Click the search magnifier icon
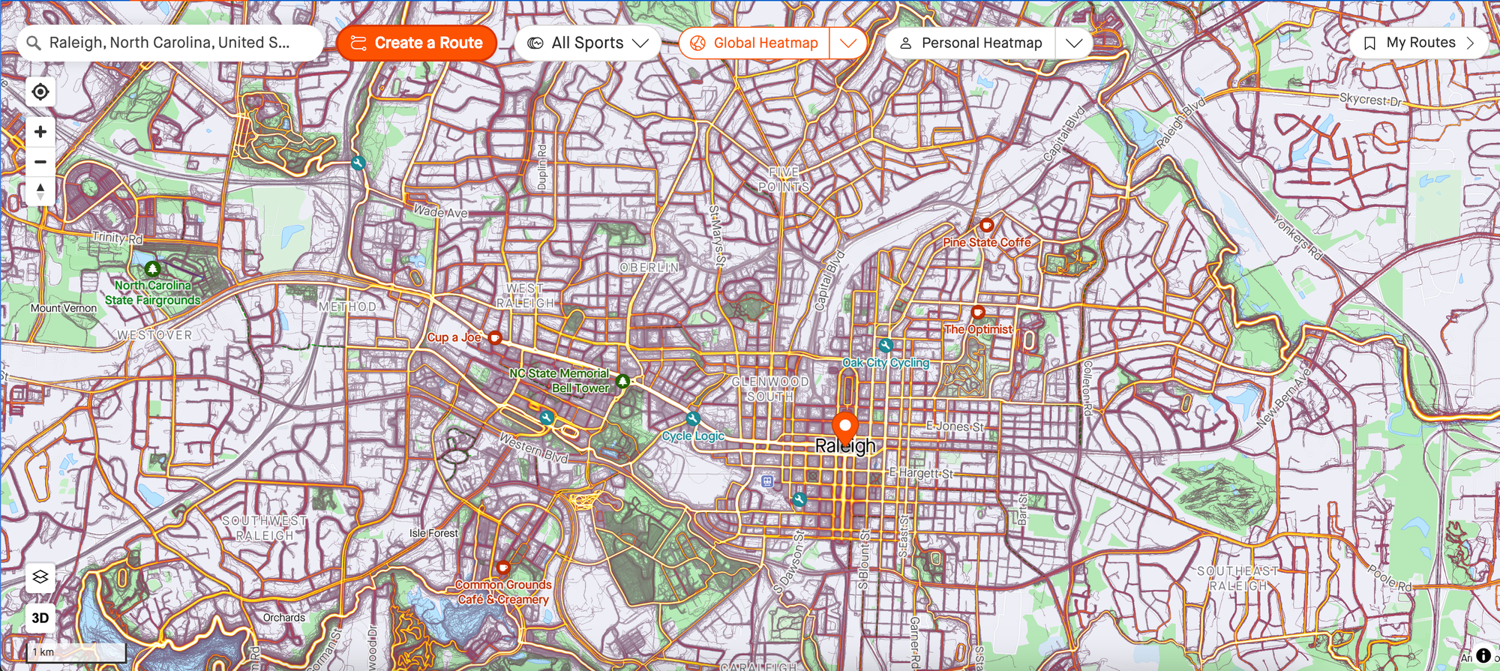The height and width of the screenshot is (671, 1500). 34,43
